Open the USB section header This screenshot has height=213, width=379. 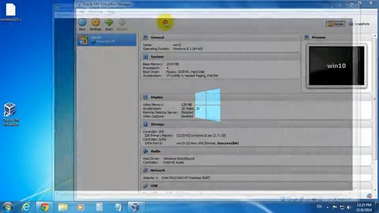click(154, 186)
